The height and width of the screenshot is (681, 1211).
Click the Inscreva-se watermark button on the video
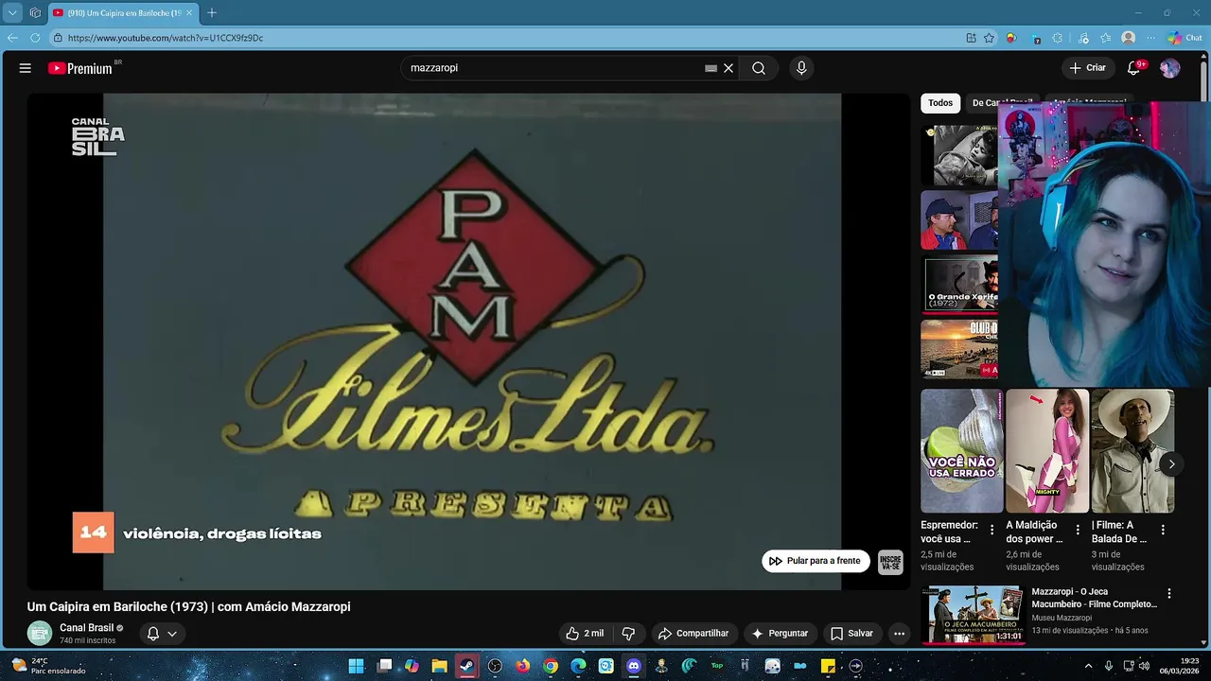(890, 562)
